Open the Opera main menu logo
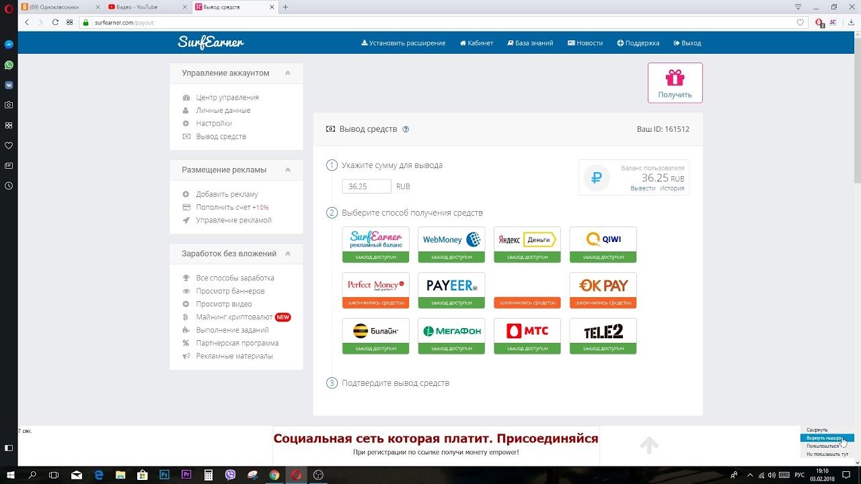The width and height of the screenshot is (861, 484). point(9,7)
